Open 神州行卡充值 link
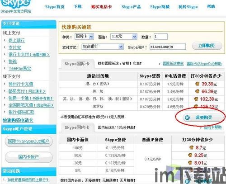This screenshot has width=226, height=184. [x=21, y=84]
